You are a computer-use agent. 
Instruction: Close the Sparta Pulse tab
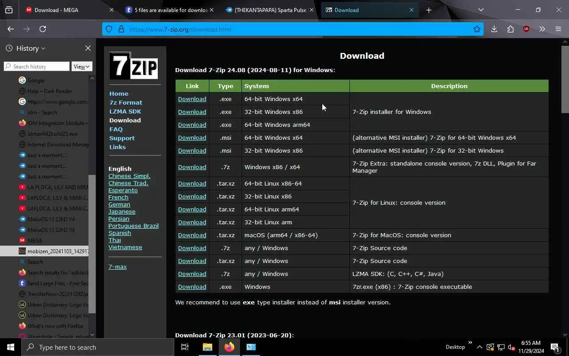click(x=312, y=10)
